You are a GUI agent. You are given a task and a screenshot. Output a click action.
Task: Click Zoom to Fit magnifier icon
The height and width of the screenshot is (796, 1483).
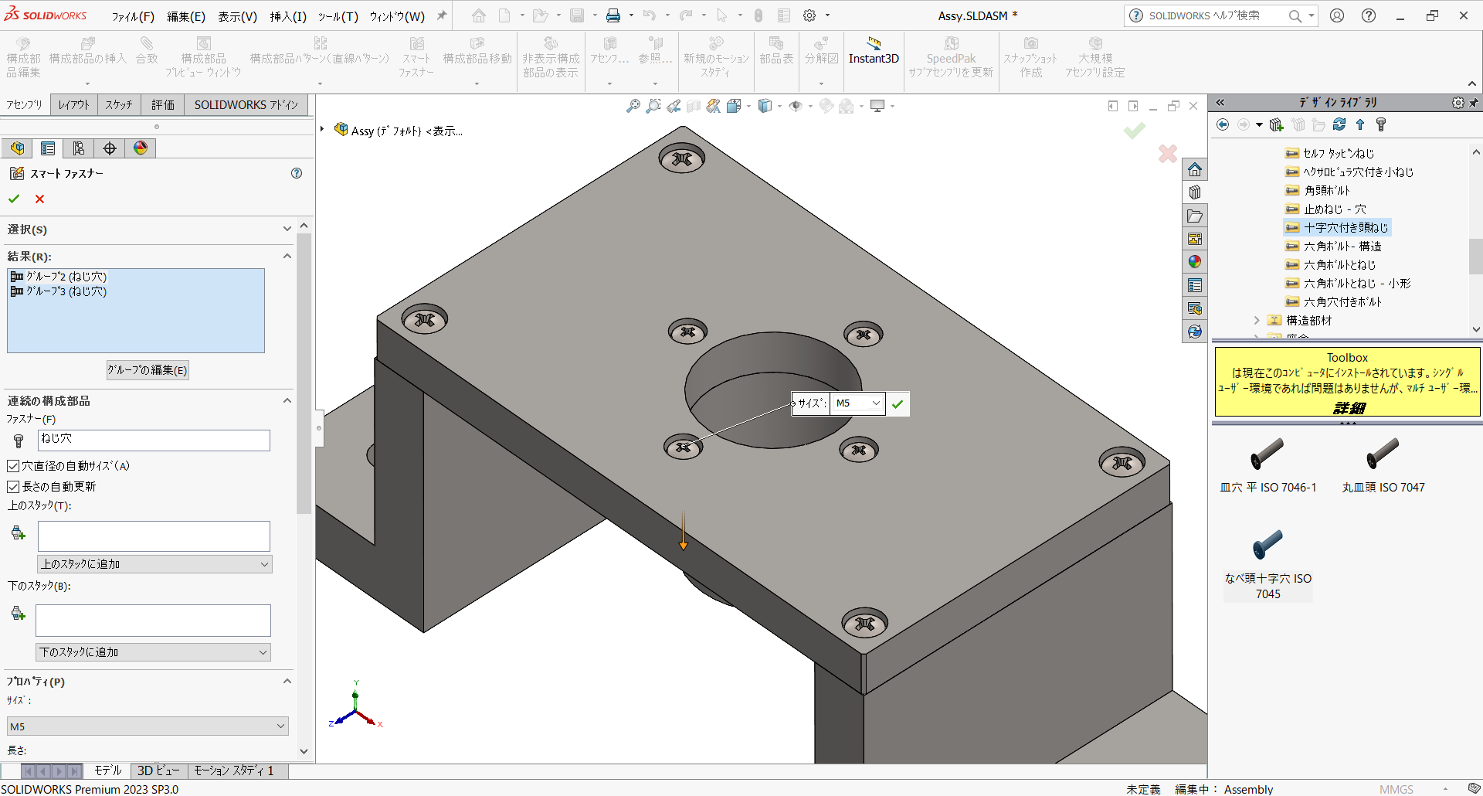click(x=633, y=106)
